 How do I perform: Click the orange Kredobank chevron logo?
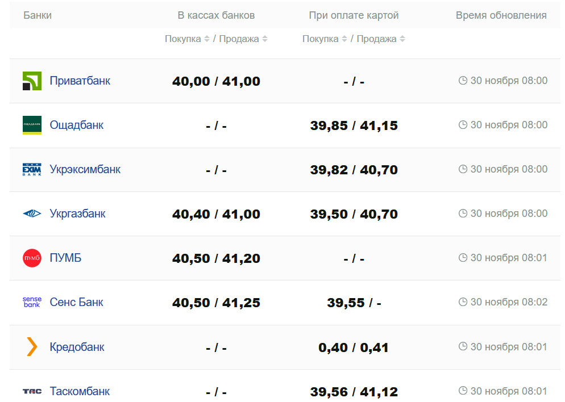pyautogui.click(x=32, y=346)
